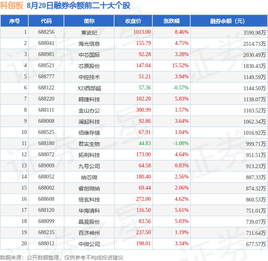Click the 收盘价 column header
The image size is (268, 261).
click(133, 21)
